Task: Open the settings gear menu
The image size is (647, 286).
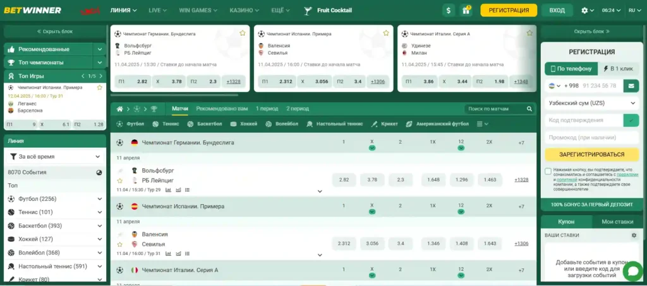Action: pyautogui.click(x=587, y=10)
